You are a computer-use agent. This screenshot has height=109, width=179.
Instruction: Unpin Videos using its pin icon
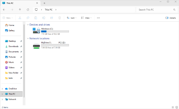[21, 67]
